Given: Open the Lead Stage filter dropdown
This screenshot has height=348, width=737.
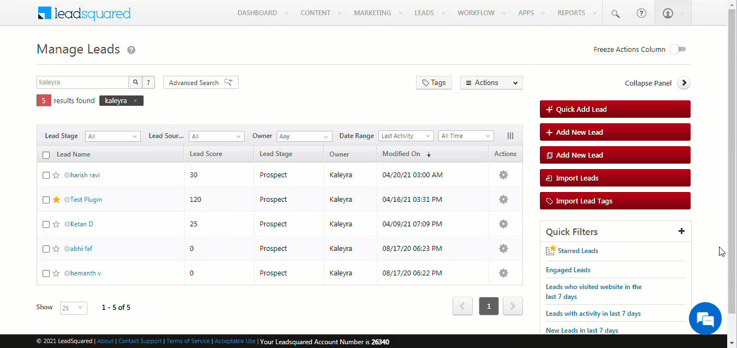Looking at the screenshot, I should 113,136.
